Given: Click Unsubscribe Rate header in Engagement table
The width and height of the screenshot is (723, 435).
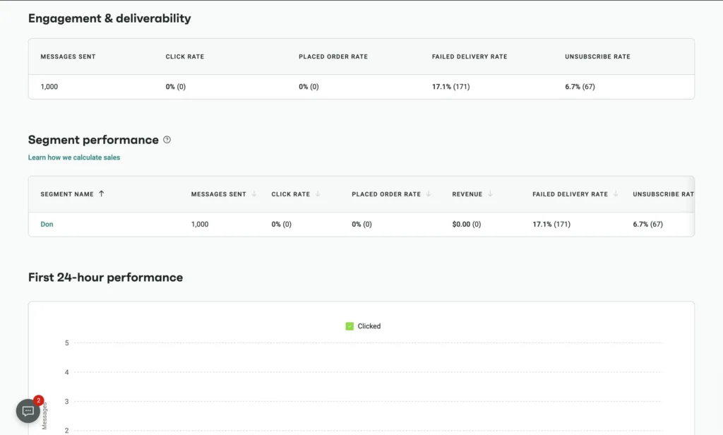Looking at the screenshot, I should click(x=597, y=56).
